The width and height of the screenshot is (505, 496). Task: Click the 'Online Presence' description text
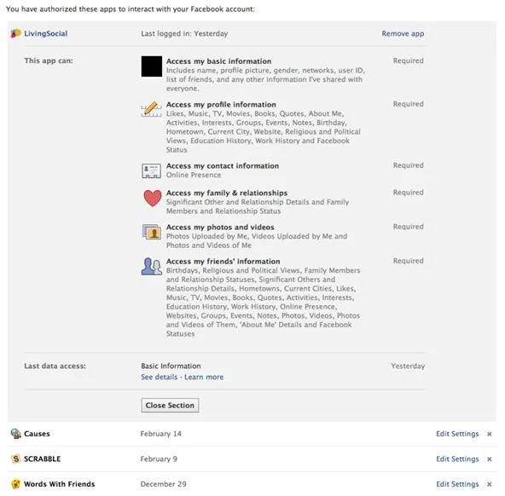tap(194, 175)
